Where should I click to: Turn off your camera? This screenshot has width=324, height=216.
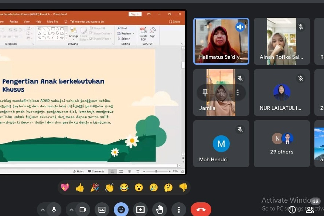pos(83,209)
